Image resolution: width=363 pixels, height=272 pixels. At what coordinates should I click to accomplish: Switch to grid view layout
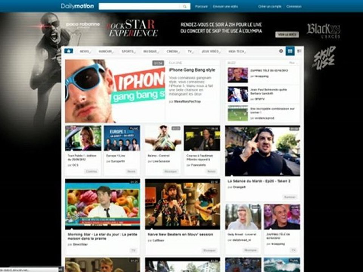coord(290,51)
